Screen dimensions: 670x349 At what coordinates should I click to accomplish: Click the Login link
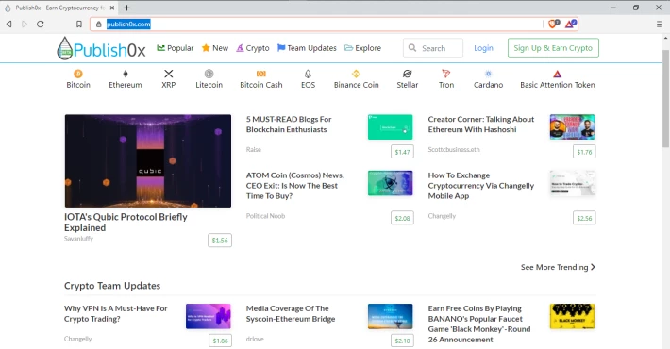pos(483,48)
